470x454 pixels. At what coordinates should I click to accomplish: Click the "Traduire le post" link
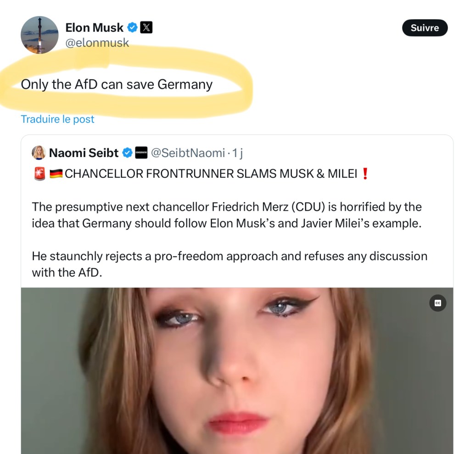[x=57, y=119]
